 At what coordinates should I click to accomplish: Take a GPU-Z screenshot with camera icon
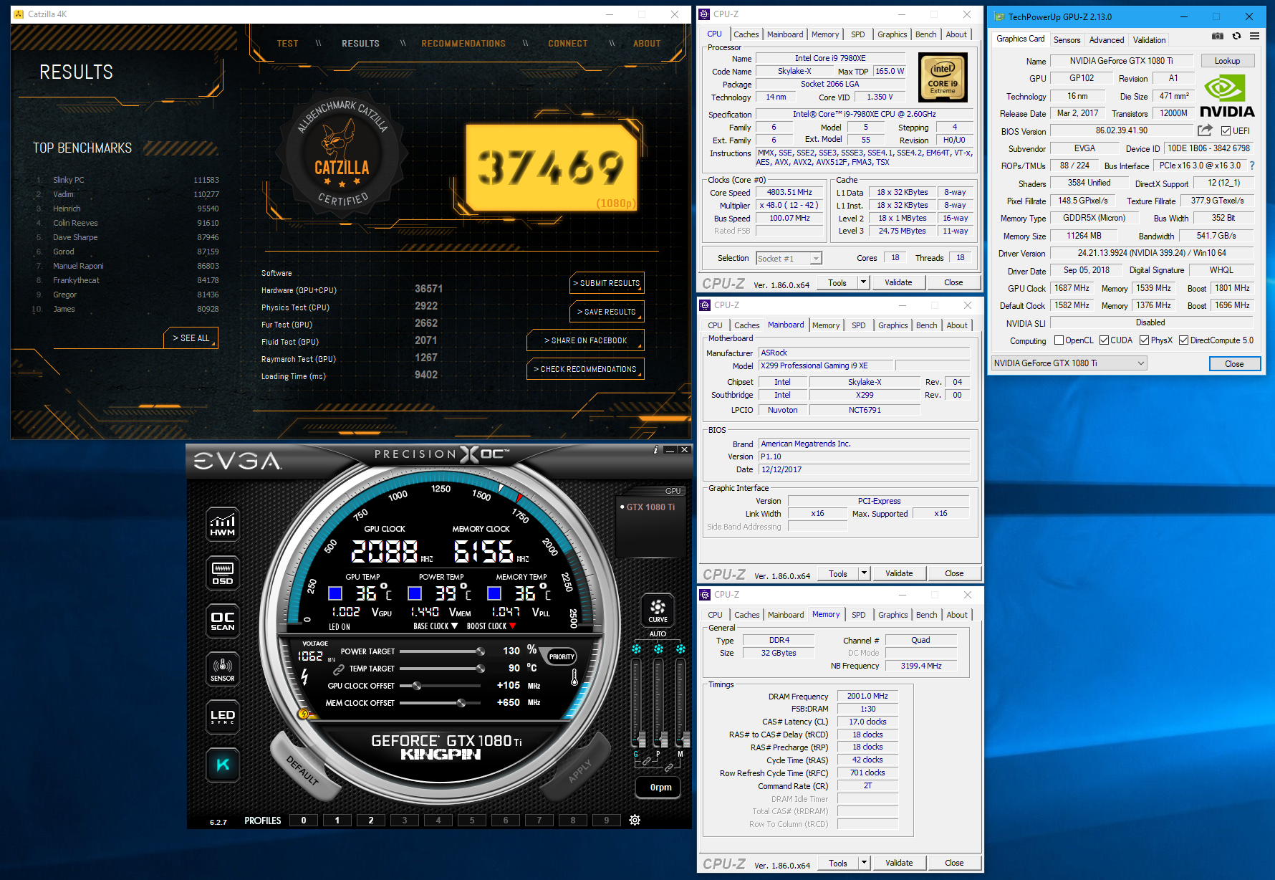pos(1217,36)
